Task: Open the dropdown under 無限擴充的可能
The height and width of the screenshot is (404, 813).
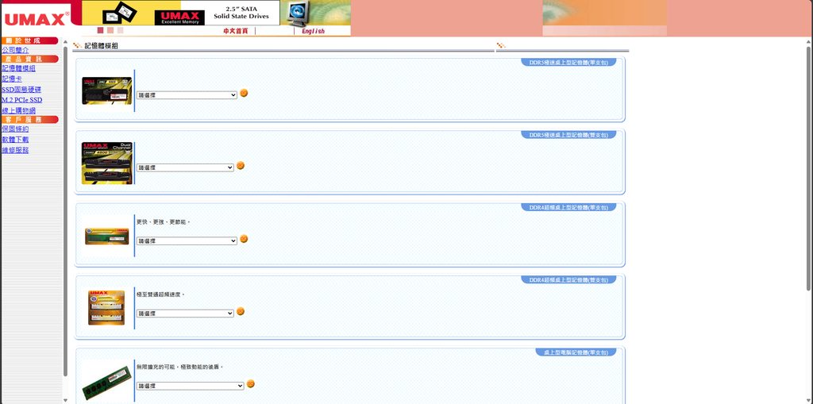Action: click(190, 386)
